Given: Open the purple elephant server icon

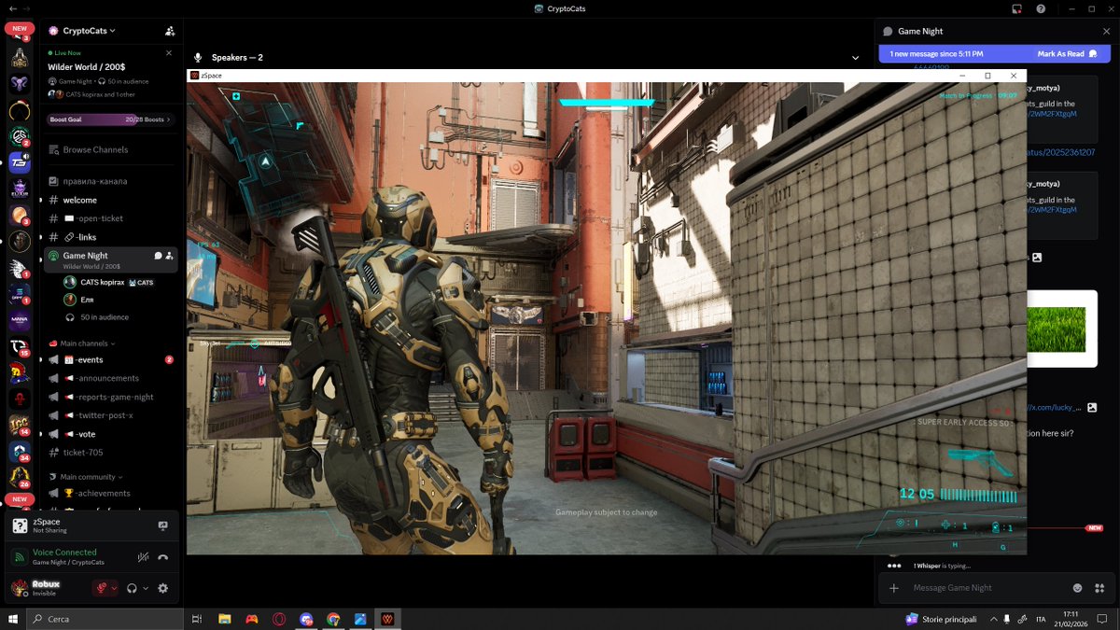Looking at the screenshot, I should coord(20,83).
